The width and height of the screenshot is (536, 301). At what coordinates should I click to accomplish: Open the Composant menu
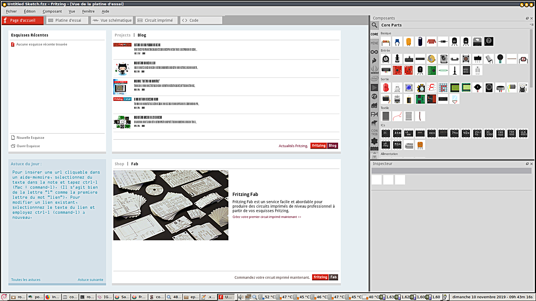coord(52,11)
